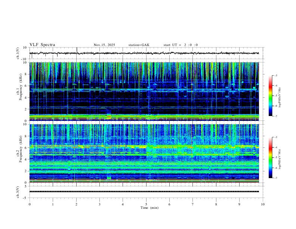Click the 8 kHz tick on ch.2 frequency axis
This screenshot has height=229, width=296.
(x=26, y=136)
